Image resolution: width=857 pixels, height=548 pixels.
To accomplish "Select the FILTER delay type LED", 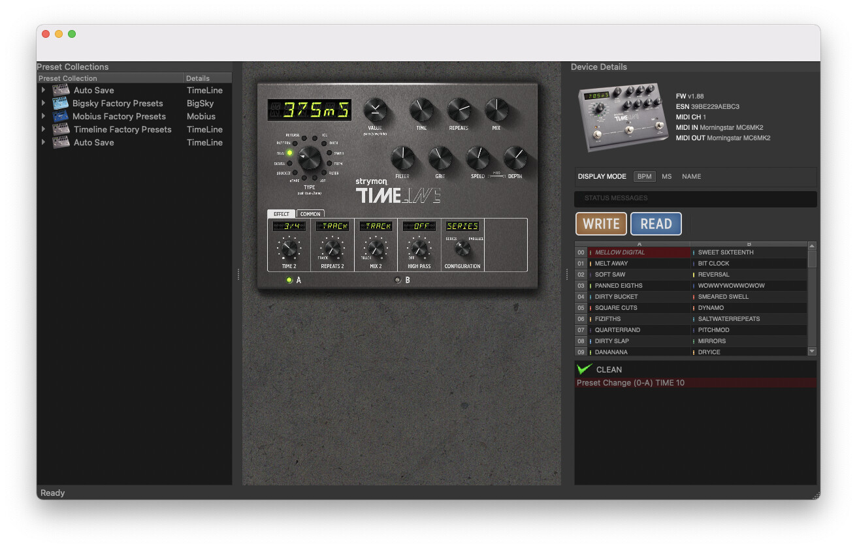I will pyautogui.click(x=325, y=174).
